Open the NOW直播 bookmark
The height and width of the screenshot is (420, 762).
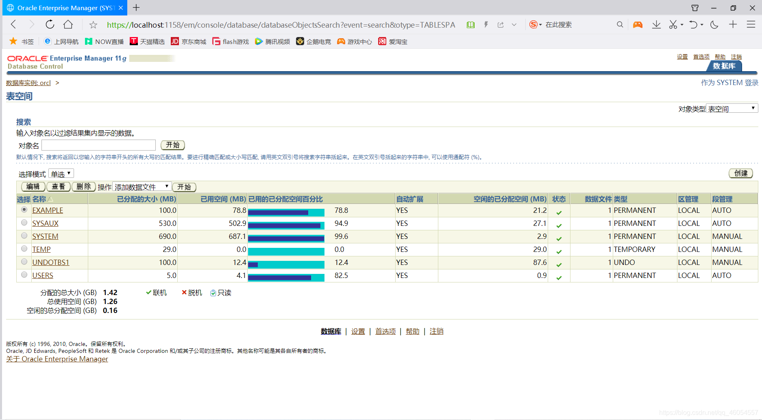(104, 42)
